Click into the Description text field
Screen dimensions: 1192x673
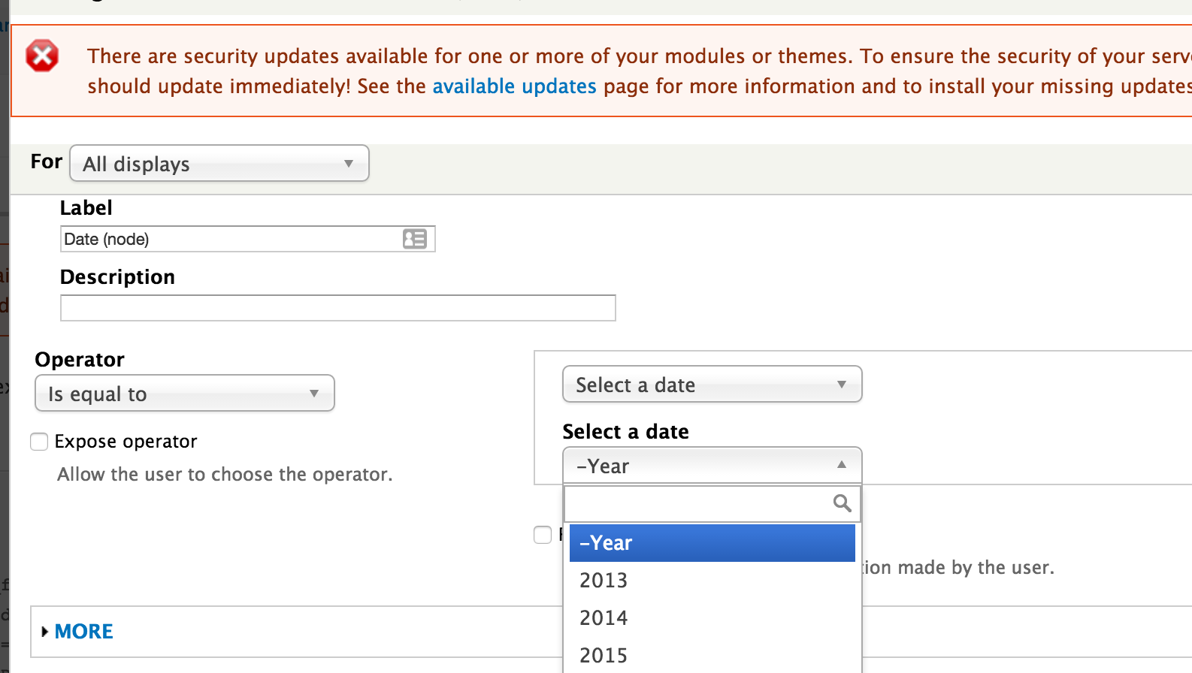pos(338,308)
